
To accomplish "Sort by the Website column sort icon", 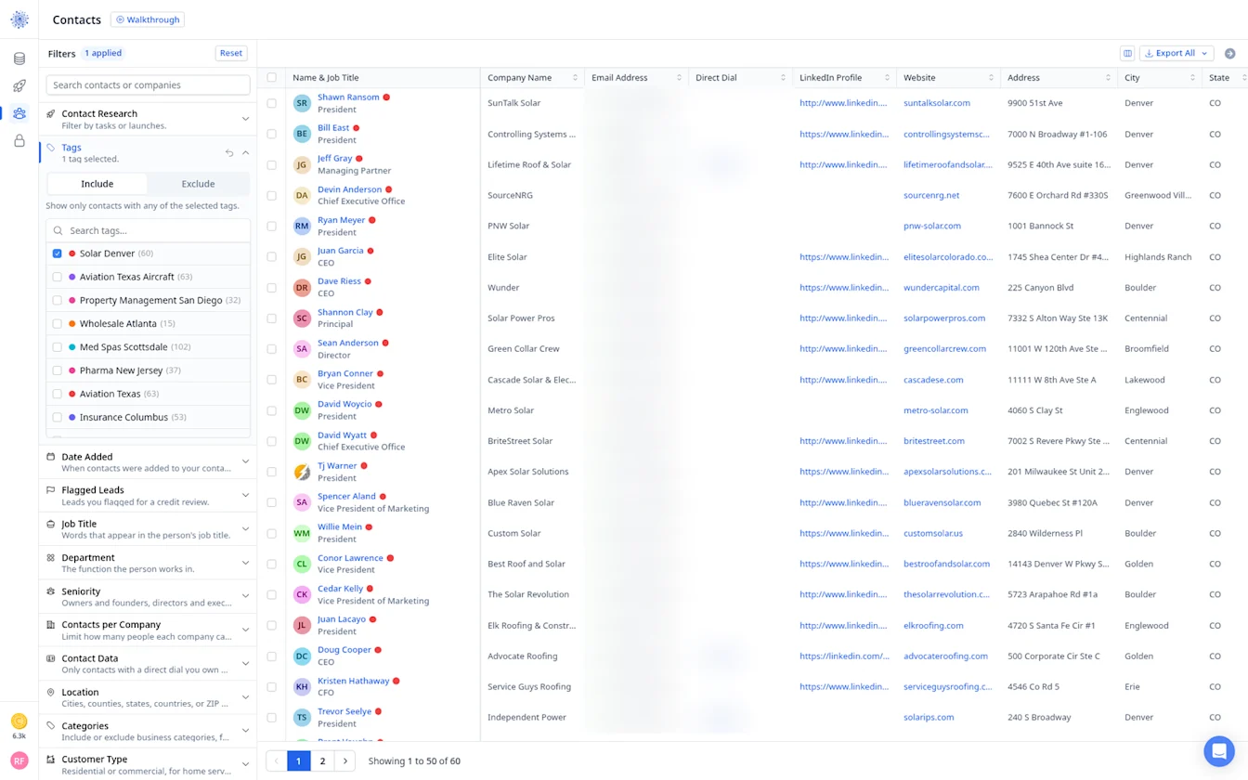I will coord(992,78).
